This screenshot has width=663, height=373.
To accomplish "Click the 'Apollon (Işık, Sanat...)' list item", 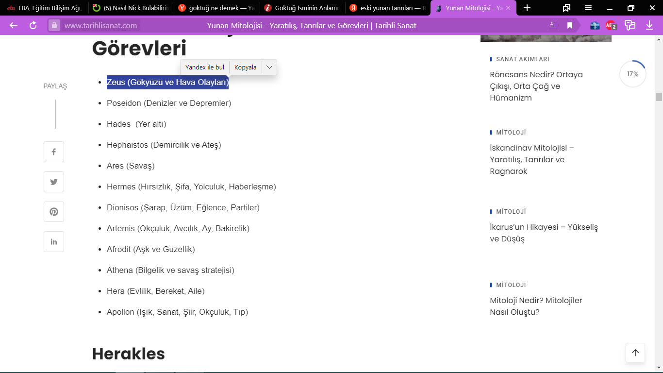I will pyautogui.click(x=177, y=312).
